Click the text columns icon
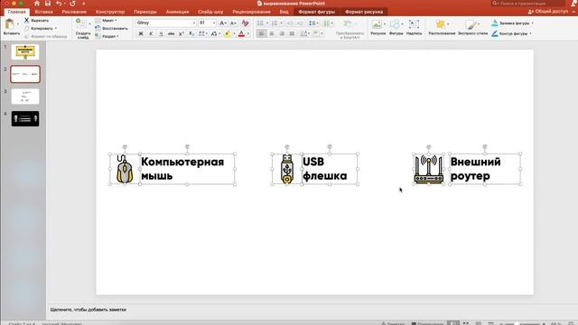The width and height of the screenshot is (578, 325). coord(326,23)
